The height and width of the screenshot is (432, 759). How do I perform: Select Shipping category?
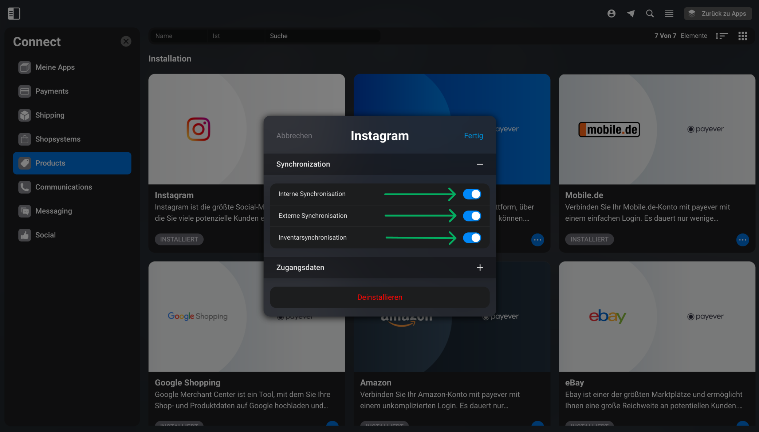pyautogui.click(x=72, y=115)
